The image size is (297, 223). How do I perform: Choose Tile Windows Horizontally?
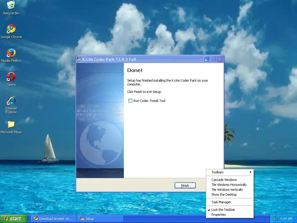(x=230, y=184)
